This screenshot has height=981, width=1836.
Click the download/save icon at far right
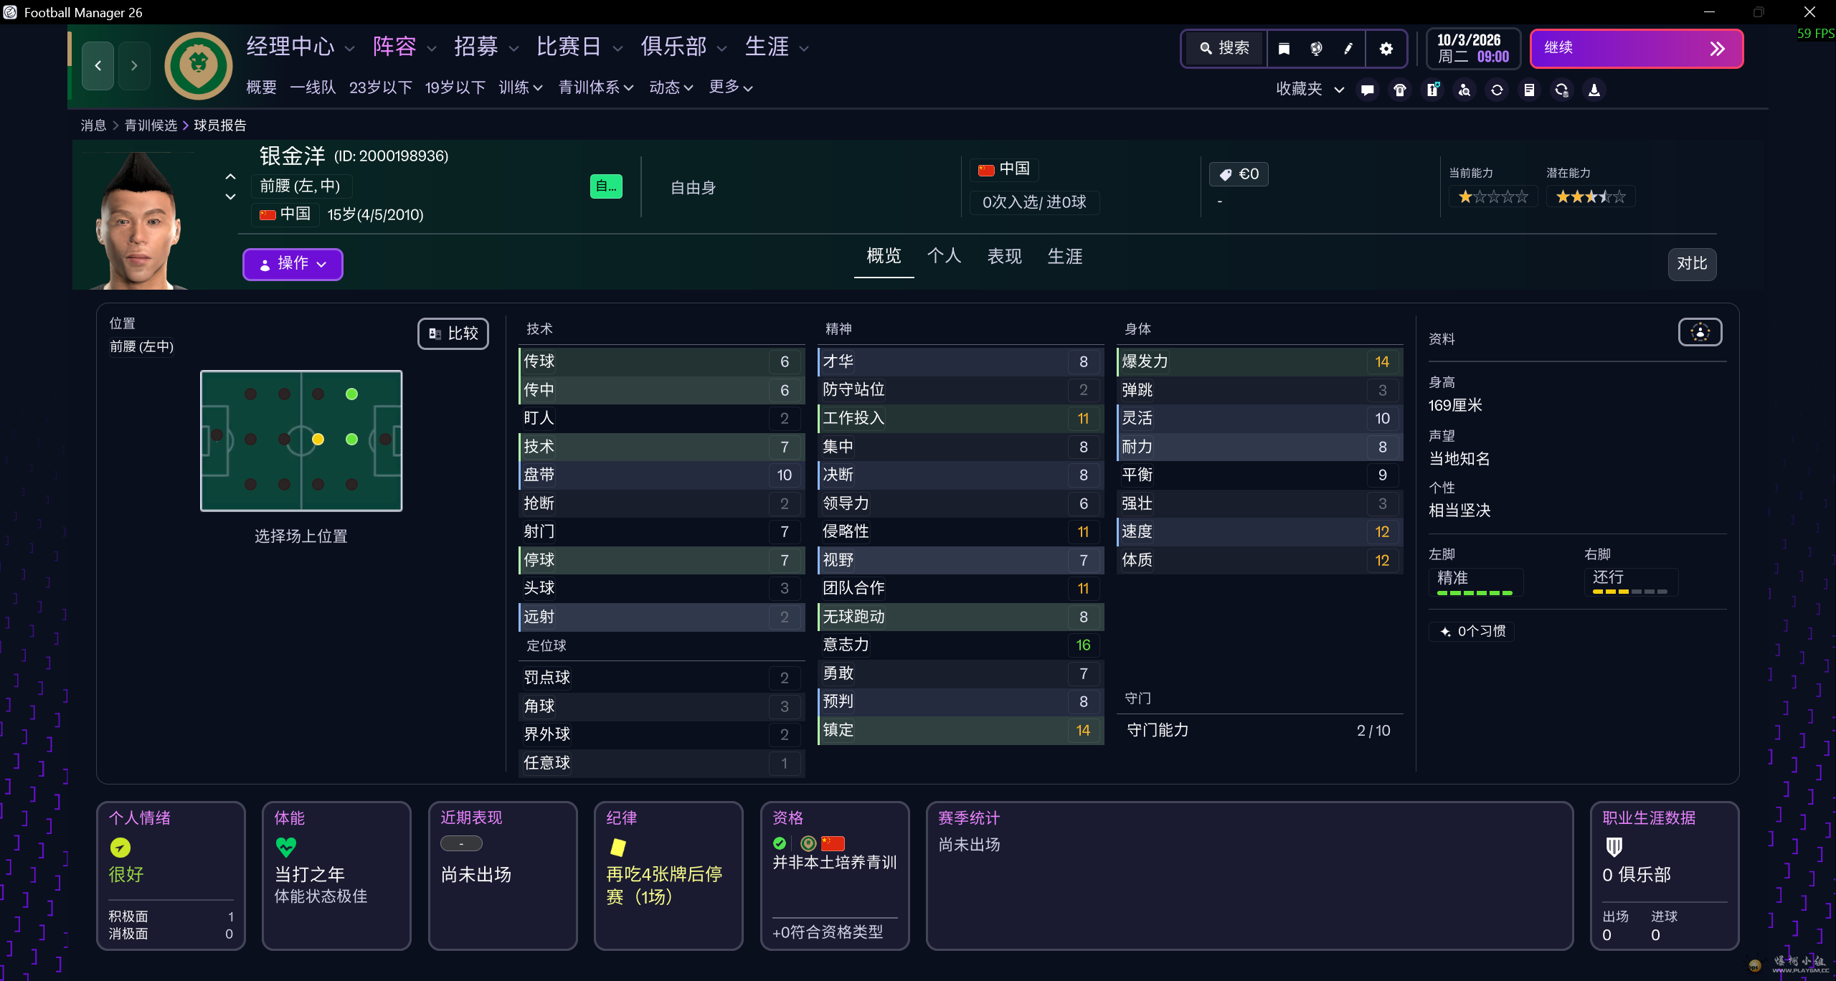(x=1594, y=90)
